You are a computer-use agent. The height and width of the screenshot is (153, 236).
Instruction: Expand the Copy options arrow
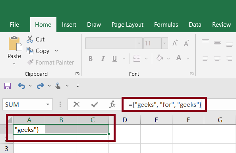56,51
